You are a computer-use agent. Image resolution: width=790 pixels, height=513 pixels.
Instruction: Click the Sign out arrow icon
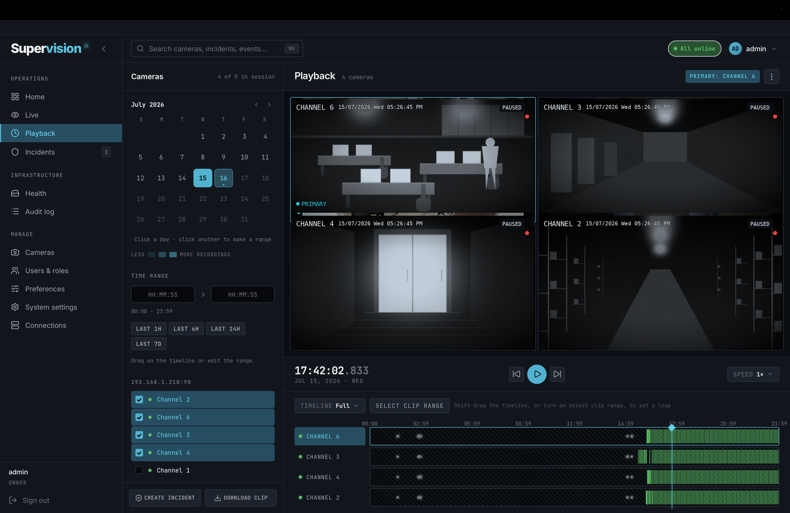[x=13, y=500]
